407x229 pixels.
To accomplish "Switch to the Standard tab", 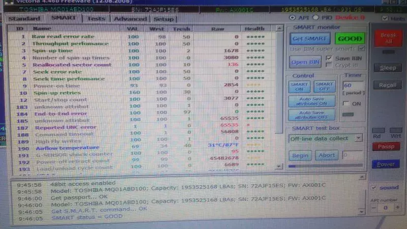I will (24, 19).
